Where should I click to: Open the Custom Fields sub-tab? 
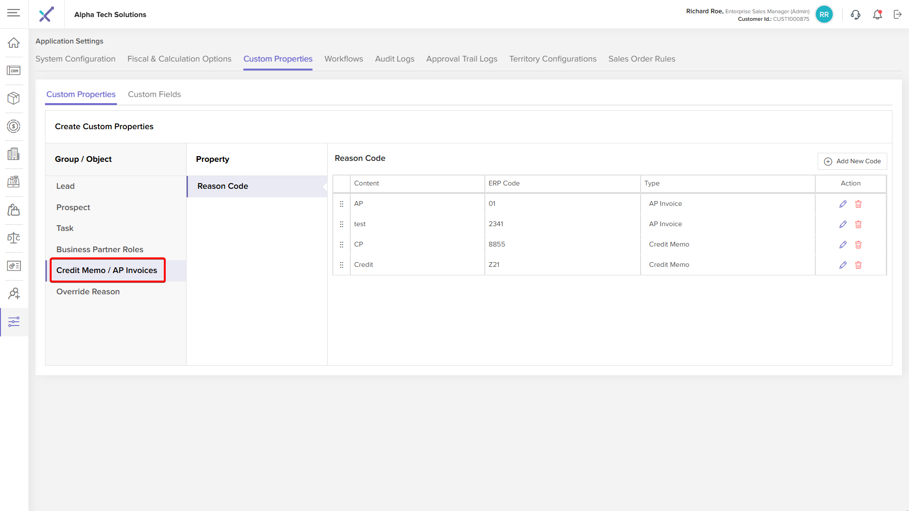tap(154, 94)
